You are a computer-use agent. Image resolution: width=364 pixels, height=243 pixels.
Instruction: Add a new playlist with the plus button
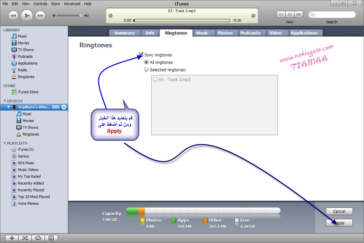tap(12, 238)
